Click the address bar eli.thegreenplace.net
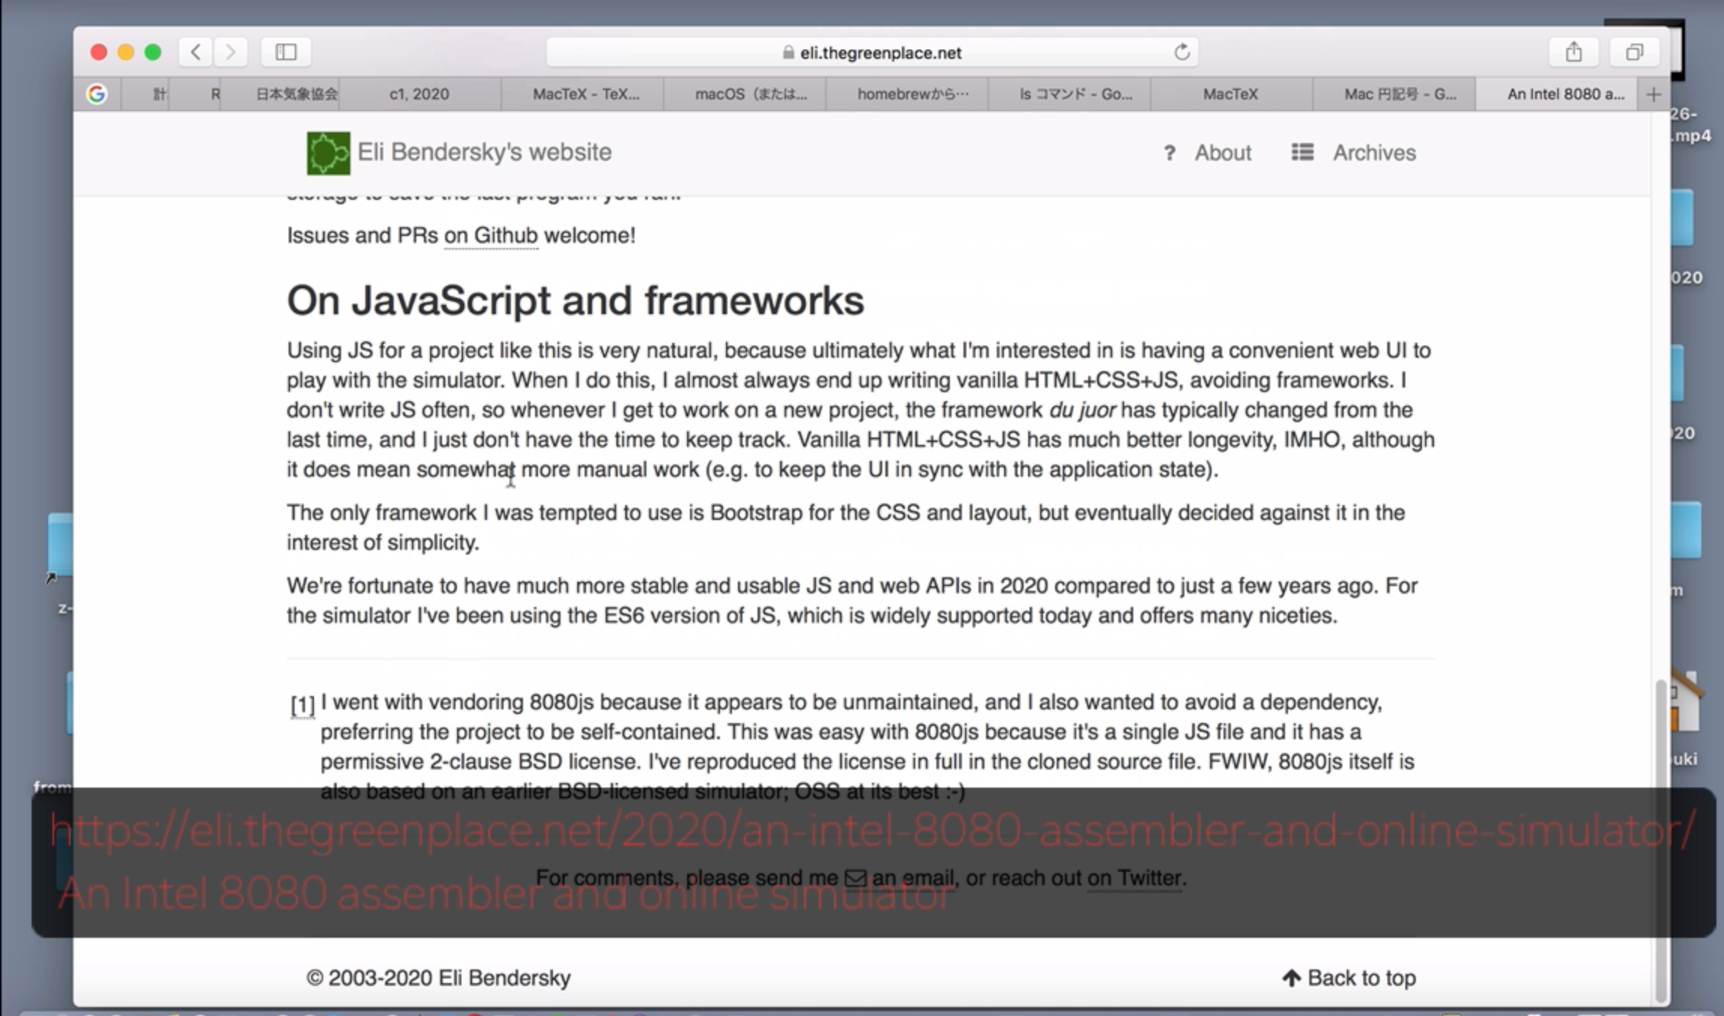 (872, 52)
